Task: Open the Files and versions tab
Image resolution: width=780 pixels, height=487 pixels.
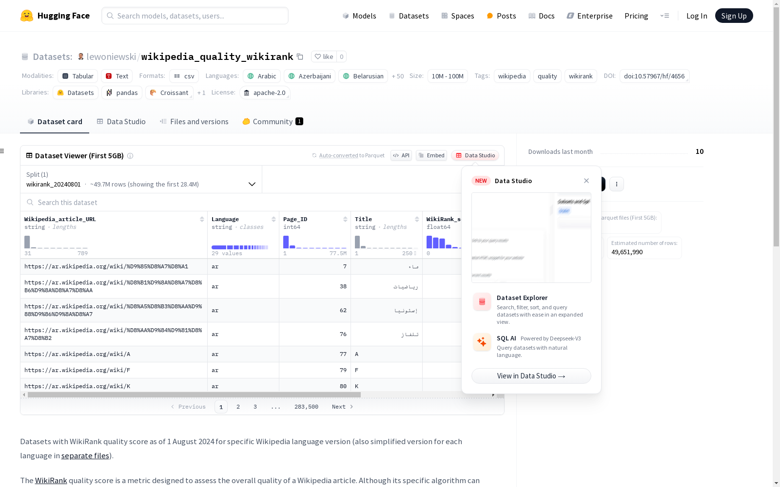Action: (x=194, y=122)
